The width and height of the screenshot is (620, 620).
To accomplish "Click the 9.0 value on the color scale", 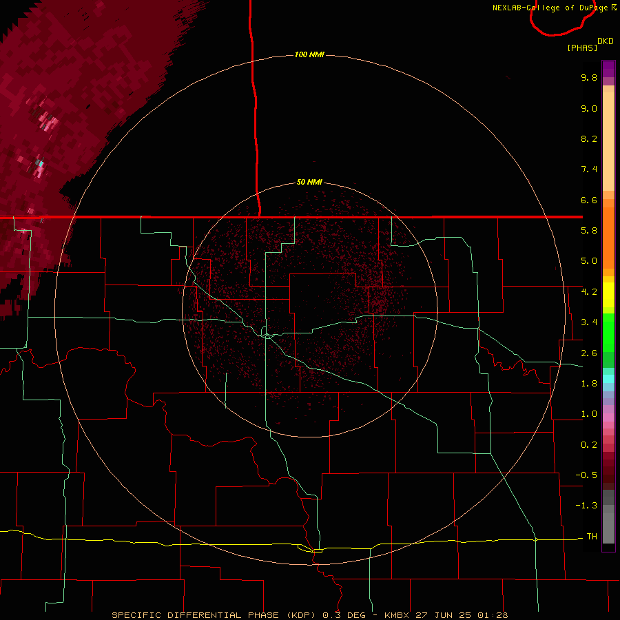I will (x=589, y=108).
